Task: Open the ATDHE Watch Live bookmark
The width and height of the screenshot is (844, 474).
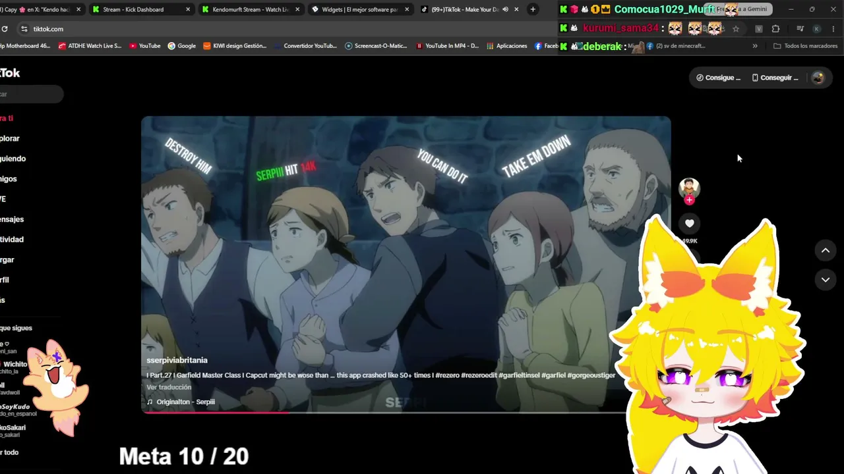Action: coord(90,46)
